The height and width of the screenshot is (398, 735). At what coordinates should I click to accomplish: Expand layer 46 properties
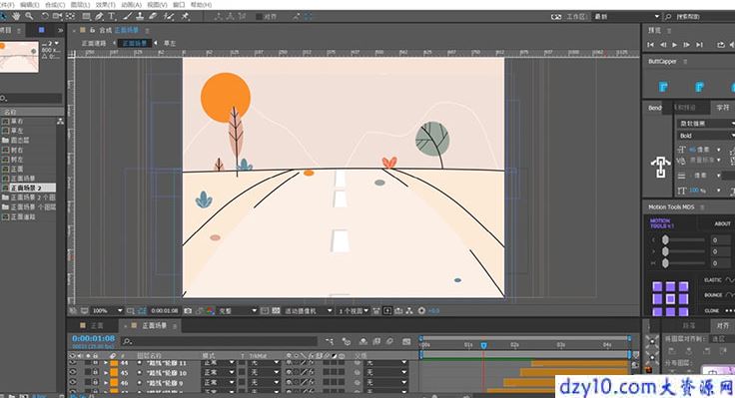click(106, 383)
